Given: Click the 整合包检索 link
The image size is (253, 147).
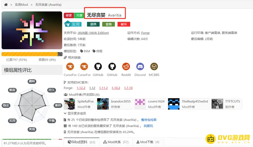Looking at the screenshot, I should (x=149, y=120).
